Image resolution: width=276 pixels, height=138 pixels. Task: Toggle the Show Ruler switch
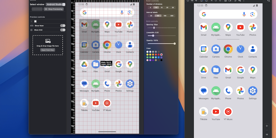[63, 26]
